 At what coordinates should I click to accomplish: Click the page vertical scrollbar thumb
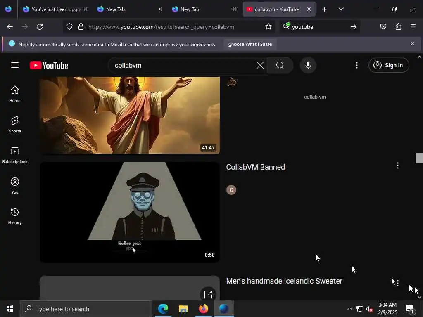coord(419,158)
